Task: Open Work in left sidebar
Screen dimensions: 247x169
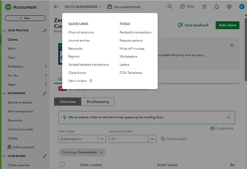Action: [11, 49]
